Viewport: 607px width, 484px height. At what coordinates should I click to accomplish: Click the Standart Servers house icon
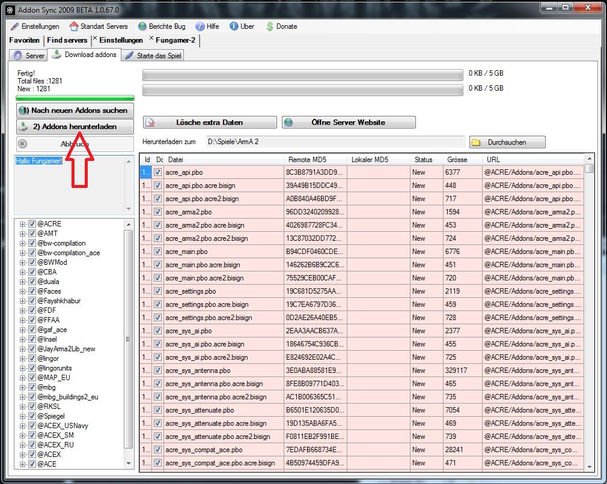pos(74,26)
